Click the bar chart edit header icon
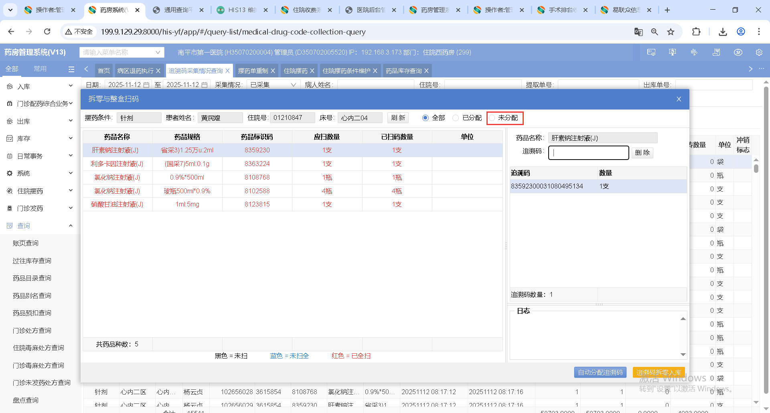 tap(694, 52)
